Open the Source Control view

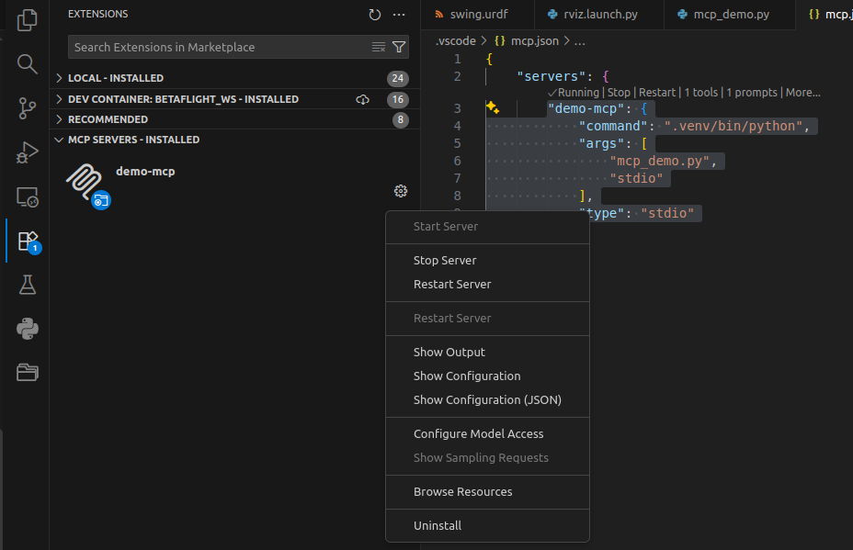click(28, 108)
